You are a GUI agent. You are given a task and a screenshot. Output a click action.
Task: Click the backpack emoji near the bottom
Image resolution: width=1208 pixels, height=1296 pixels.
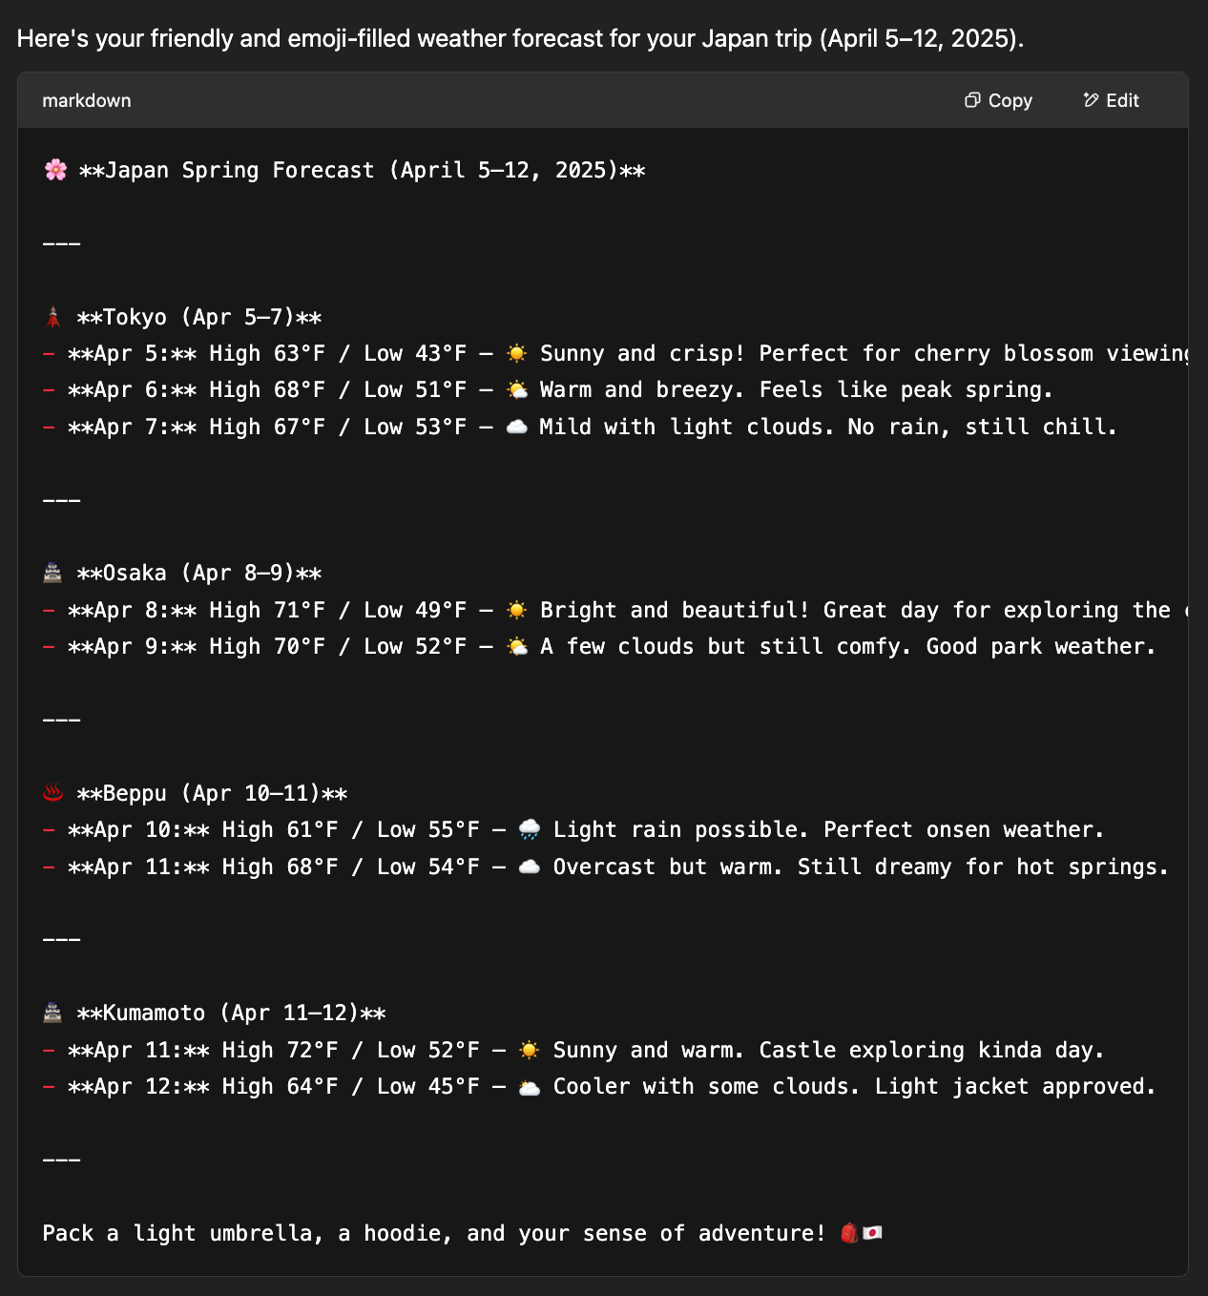[x=847, y=1232]
